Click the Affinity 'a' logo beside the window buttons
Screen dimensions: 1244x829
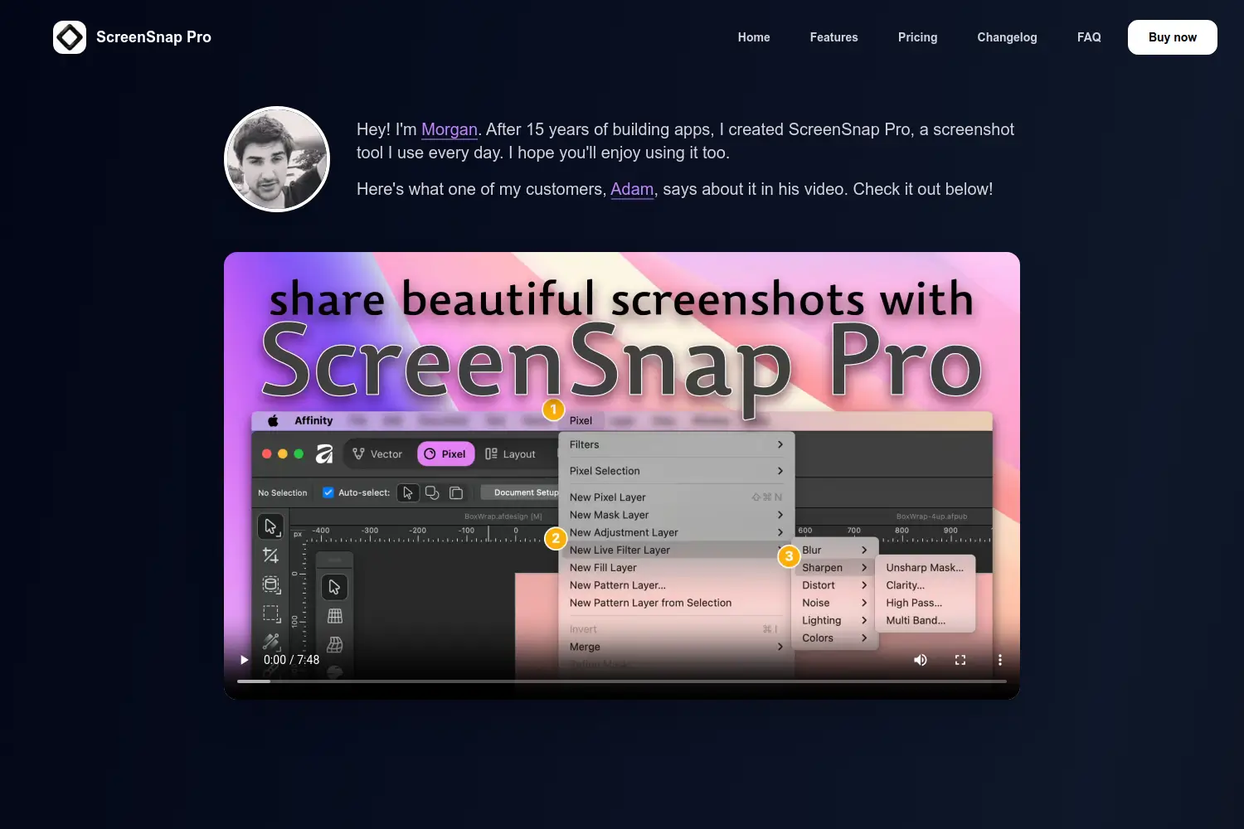(x=324, y=453)
